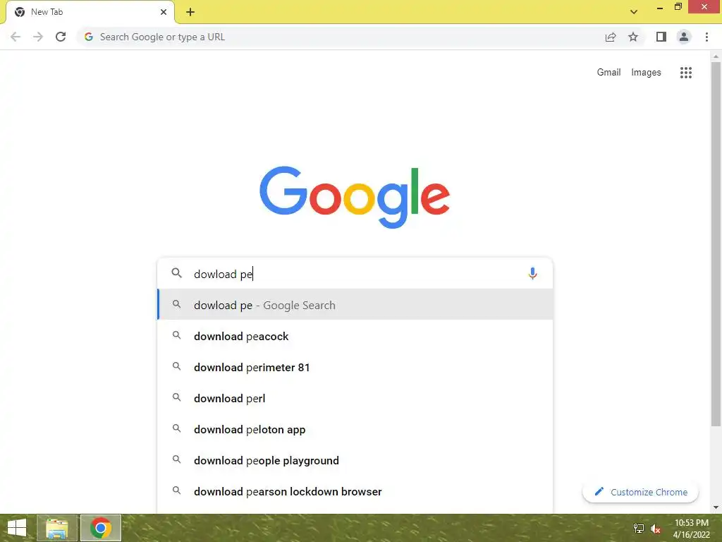This screenshot has height=542, width=722.
Task: Click Customize Chrome button
Action: pos(640,492)
